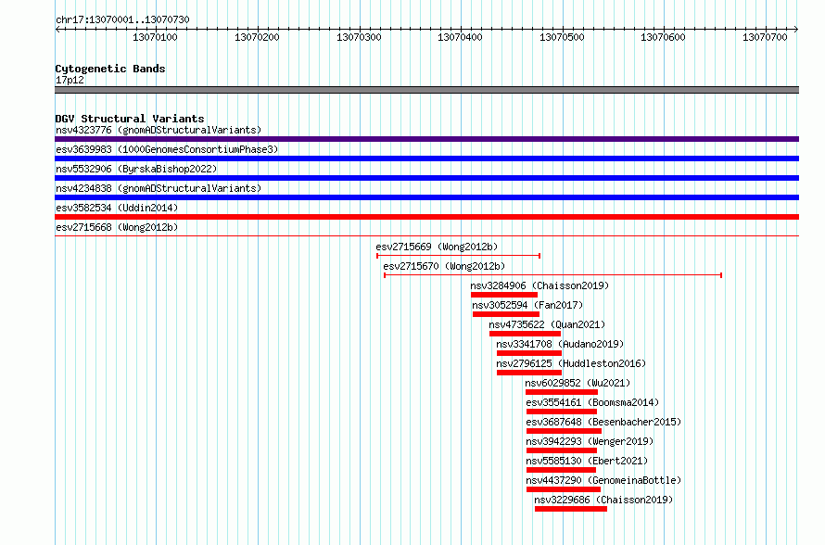Click the gray 17p12 cytogenetic band bar
The image size is (825, 545).
[426, 90]
